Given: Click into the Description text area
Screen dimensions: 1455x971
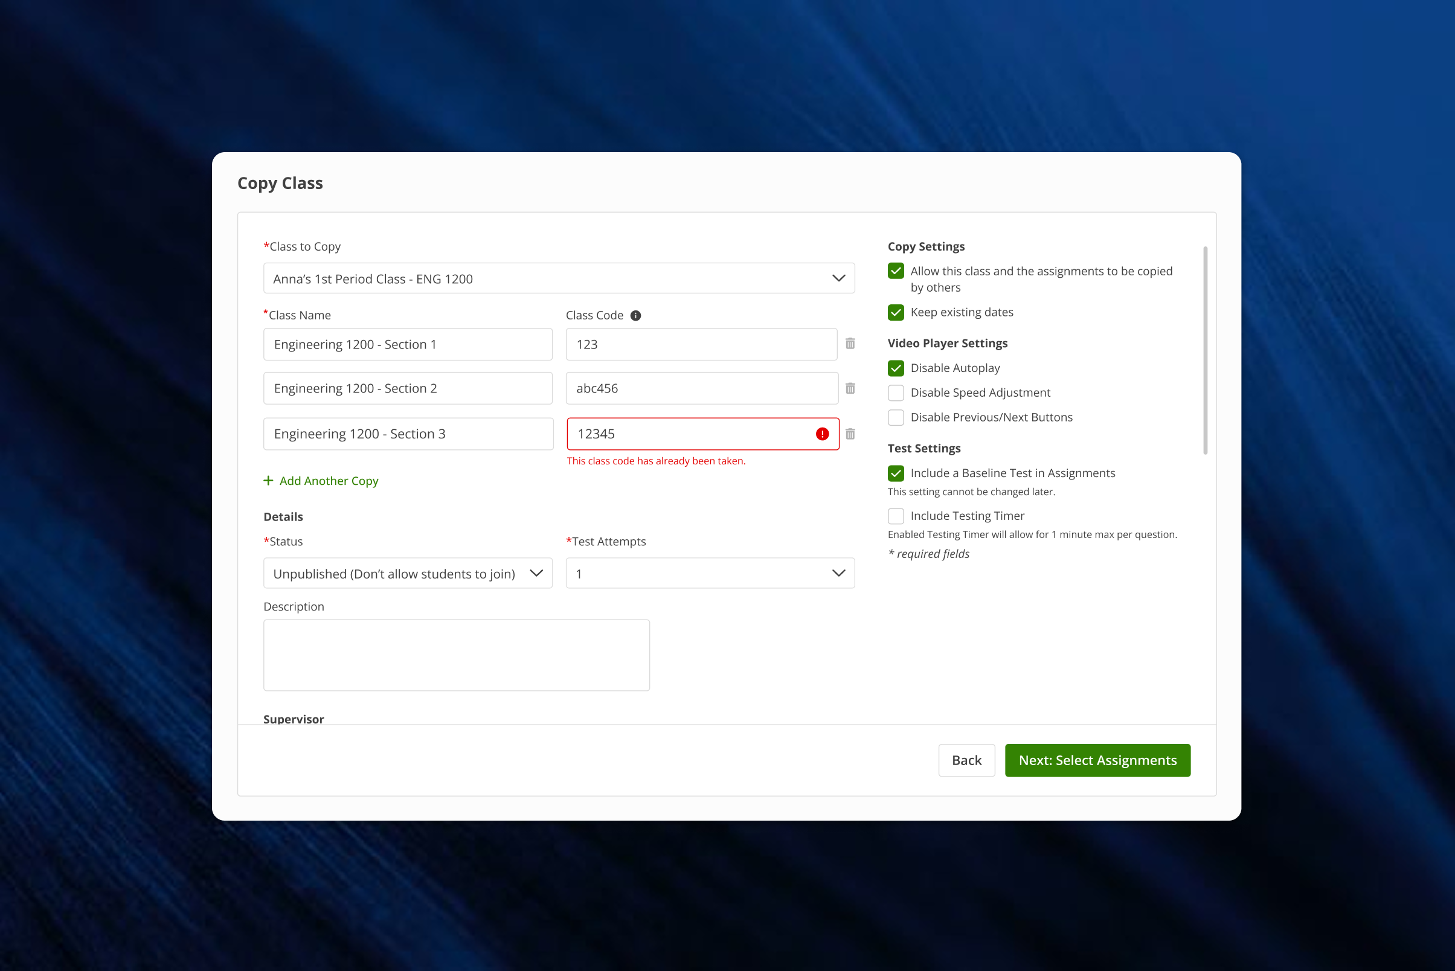Looking at the screenshot, I should tap(457, 655).
